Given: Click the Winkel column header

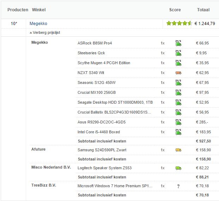Looking at the screenshot, I should 39,10.
